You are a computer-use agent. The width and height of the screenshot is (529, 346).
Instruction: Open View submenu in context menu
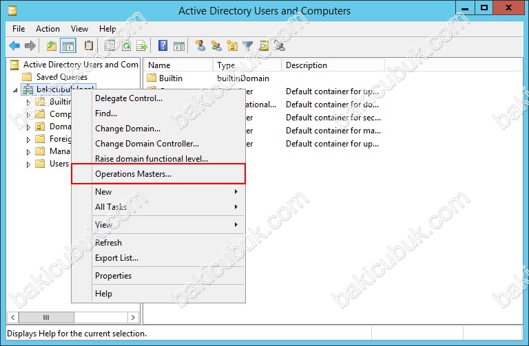(x=158, y=224)
